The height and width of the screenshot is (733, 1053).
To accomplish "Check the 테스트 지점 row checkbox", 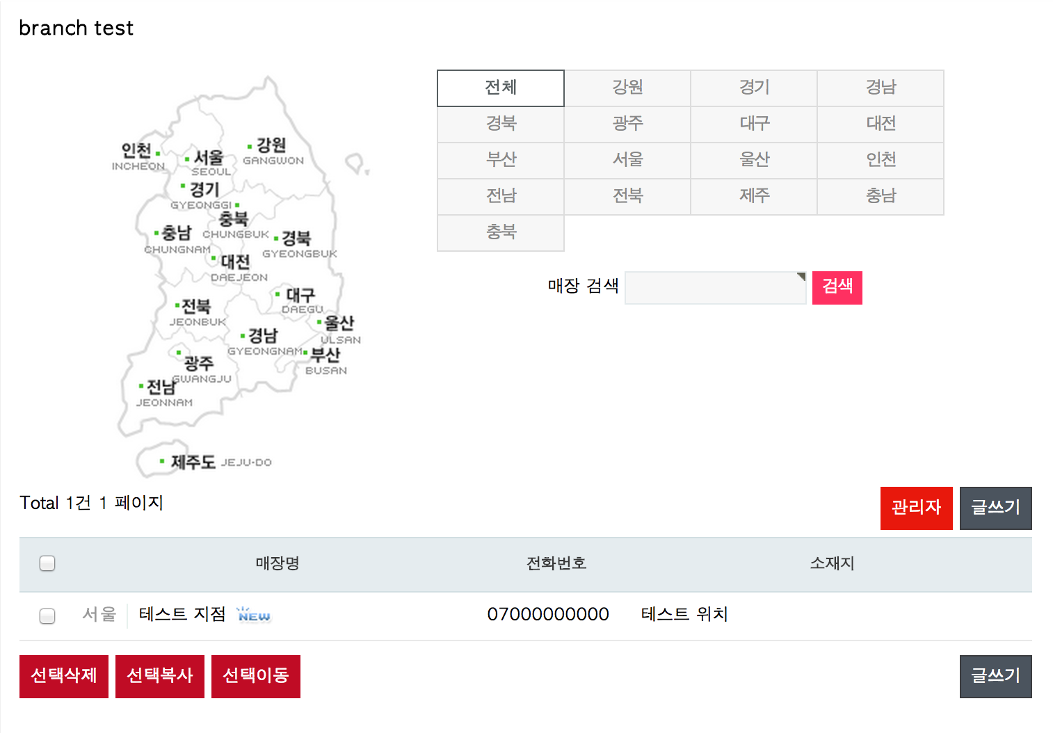I will coord(47,615).
